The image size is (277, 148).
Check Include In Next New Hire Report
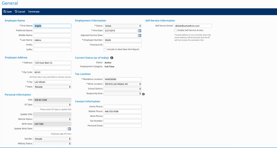coord(105,50)
